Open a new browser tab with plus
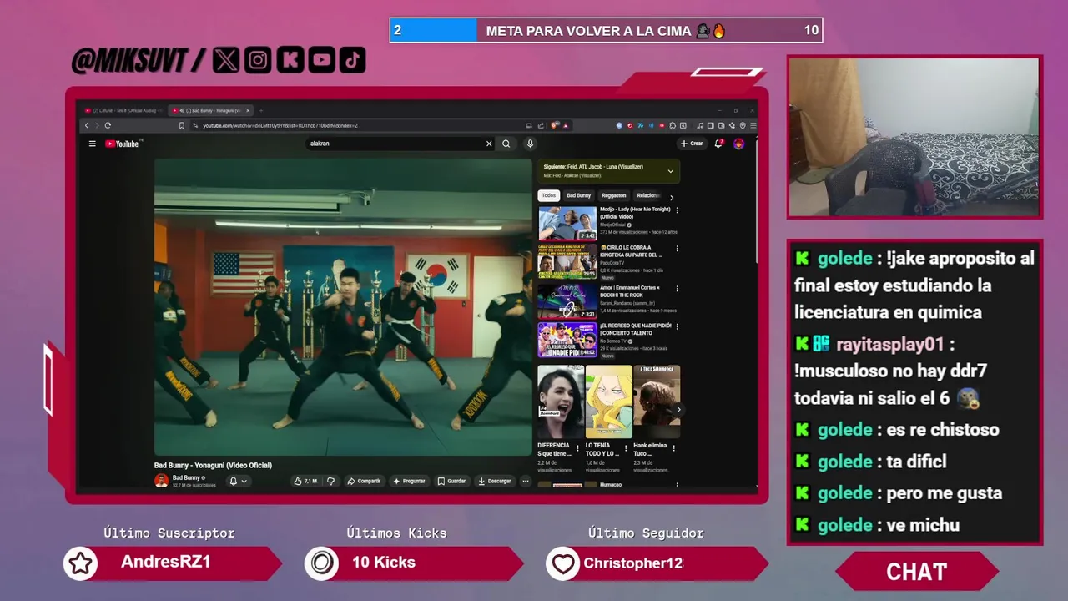1068x601 pixels. (x=260, y=110)
